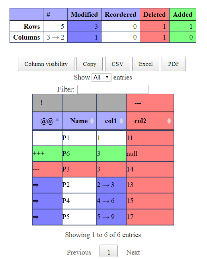Click the sort arrows in Name header
The width and height of the screenshot is (207, 259).
click(92, 121)
